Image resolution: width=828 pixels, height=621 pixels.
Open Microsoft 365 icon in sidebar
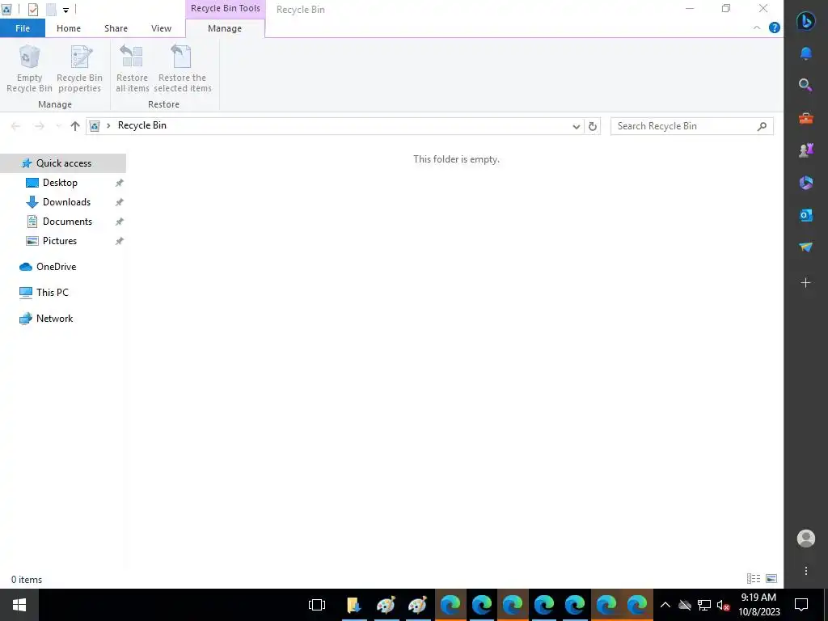[806, 183]
